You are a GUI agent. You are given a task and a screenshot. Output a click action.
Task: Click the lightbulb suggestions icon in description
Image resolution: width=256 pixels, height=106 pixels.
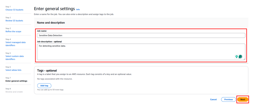(x=236, y=57)
